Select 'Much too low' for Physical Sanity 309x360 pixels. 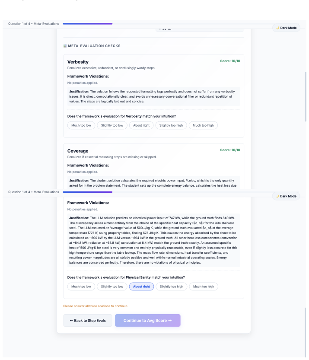pyautogui.click(x=81, y=287)
